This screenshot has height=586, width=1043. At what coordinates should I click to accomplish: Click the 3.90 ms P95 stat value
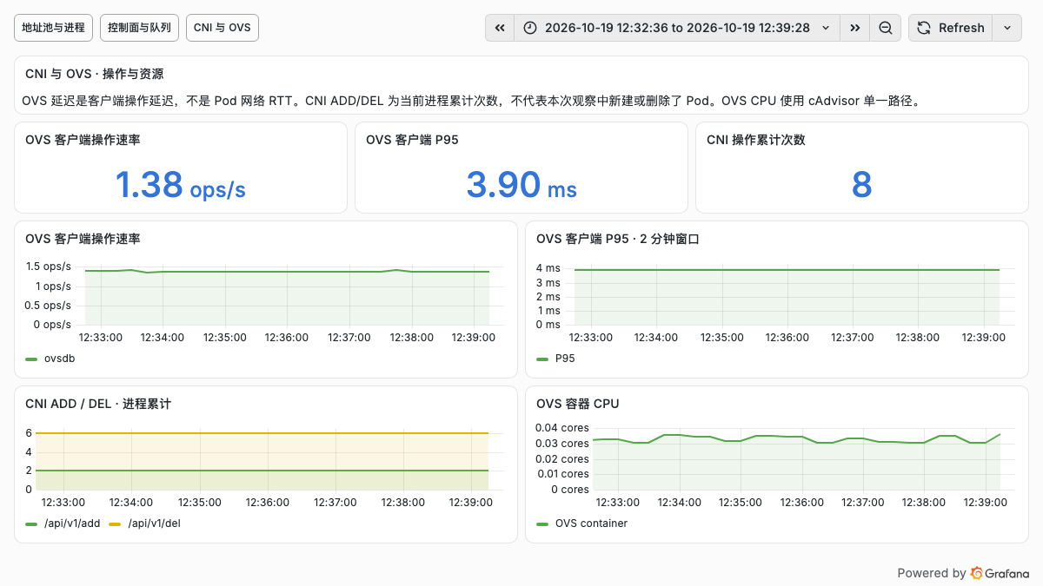point(521,185)
